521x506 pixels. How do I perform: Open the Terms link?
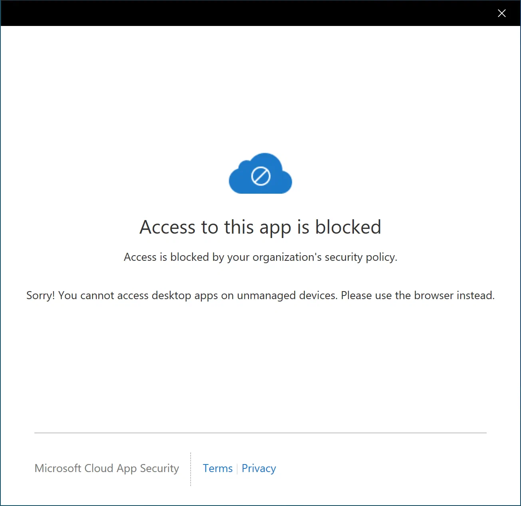pyautogui.click(x=218, y=468)
